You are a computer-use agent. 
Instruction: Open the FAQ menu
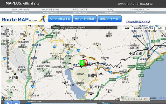(110, 10)
